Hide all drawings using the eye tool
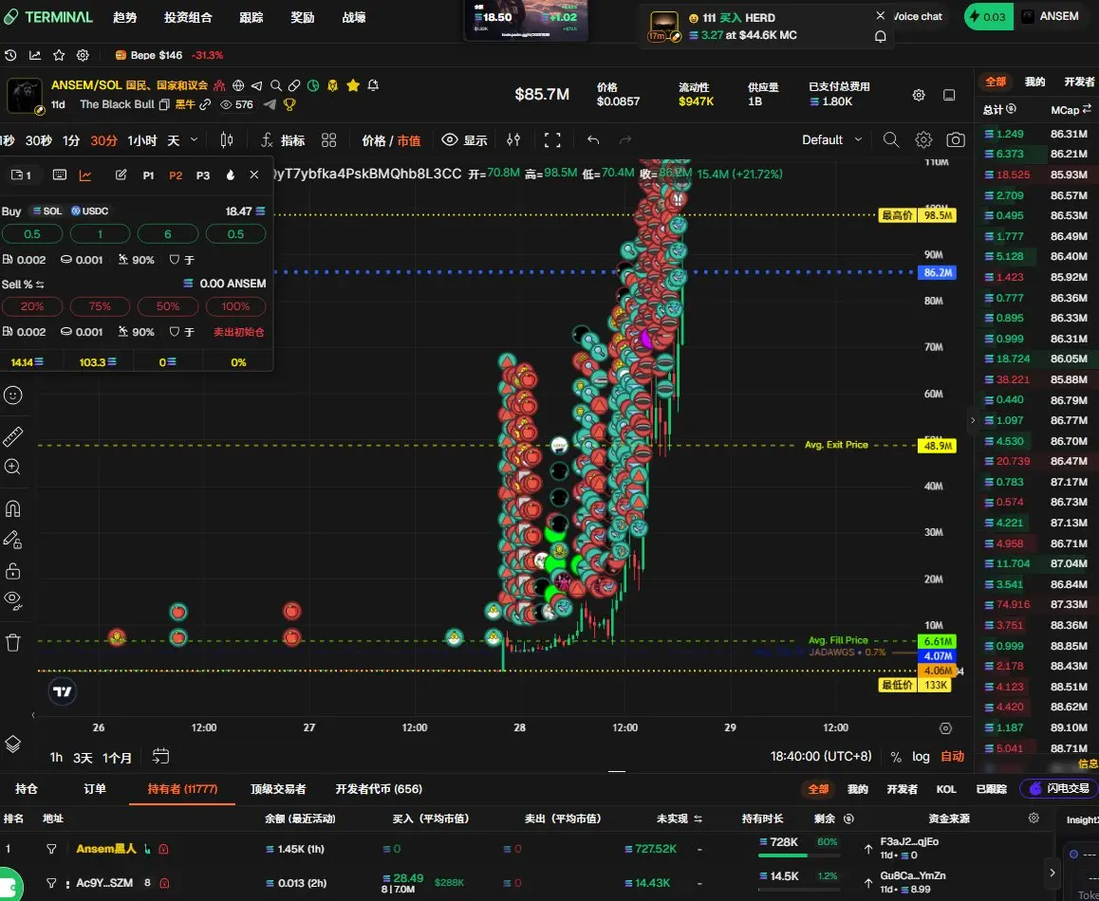1099x901 pixels. point(12,599)
